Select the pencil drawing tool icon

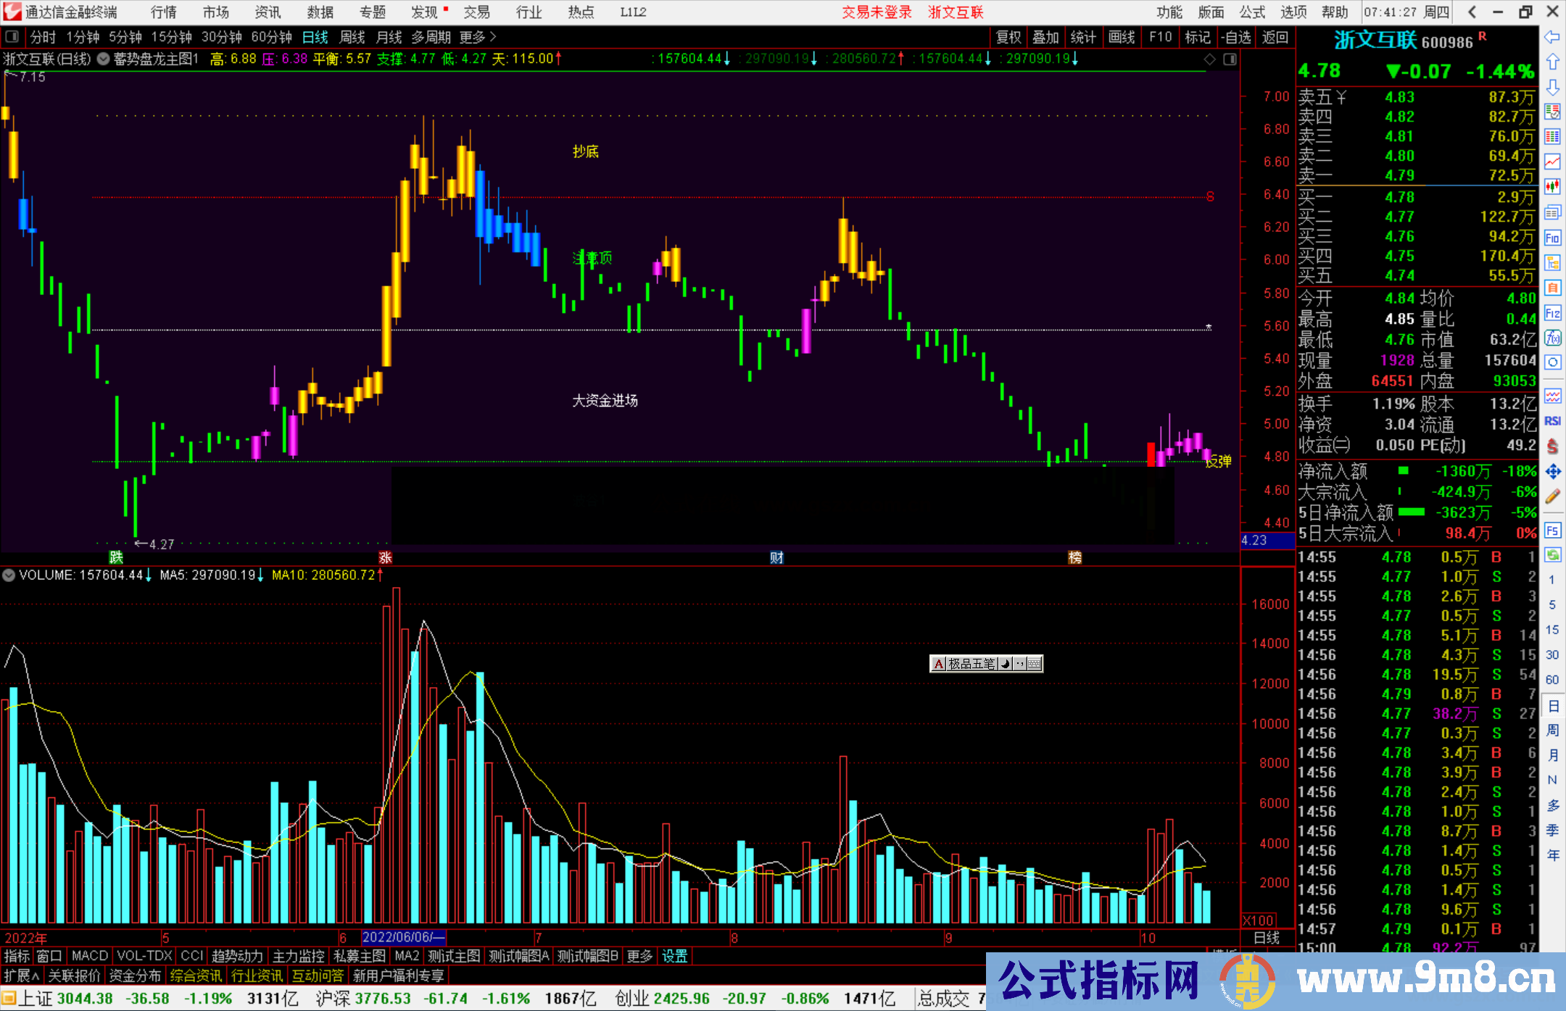pyautogui.click(x=1552, y=496)
